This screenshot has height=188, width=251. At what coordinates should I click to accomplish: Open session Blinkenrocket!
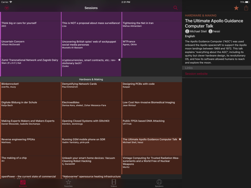click(30, 91)
